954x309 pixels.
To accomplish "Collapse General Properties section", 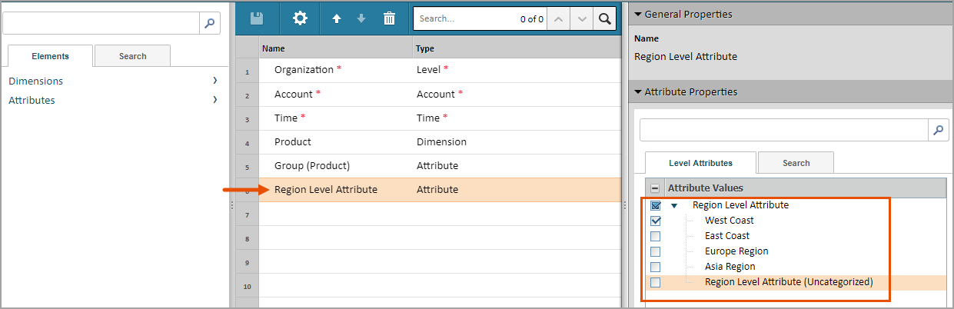I will (637, 15).
